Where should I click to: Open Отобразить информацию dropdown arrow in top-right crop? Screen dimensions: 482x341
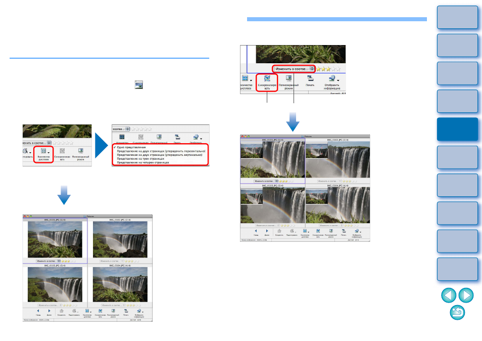tap(338, 80)
